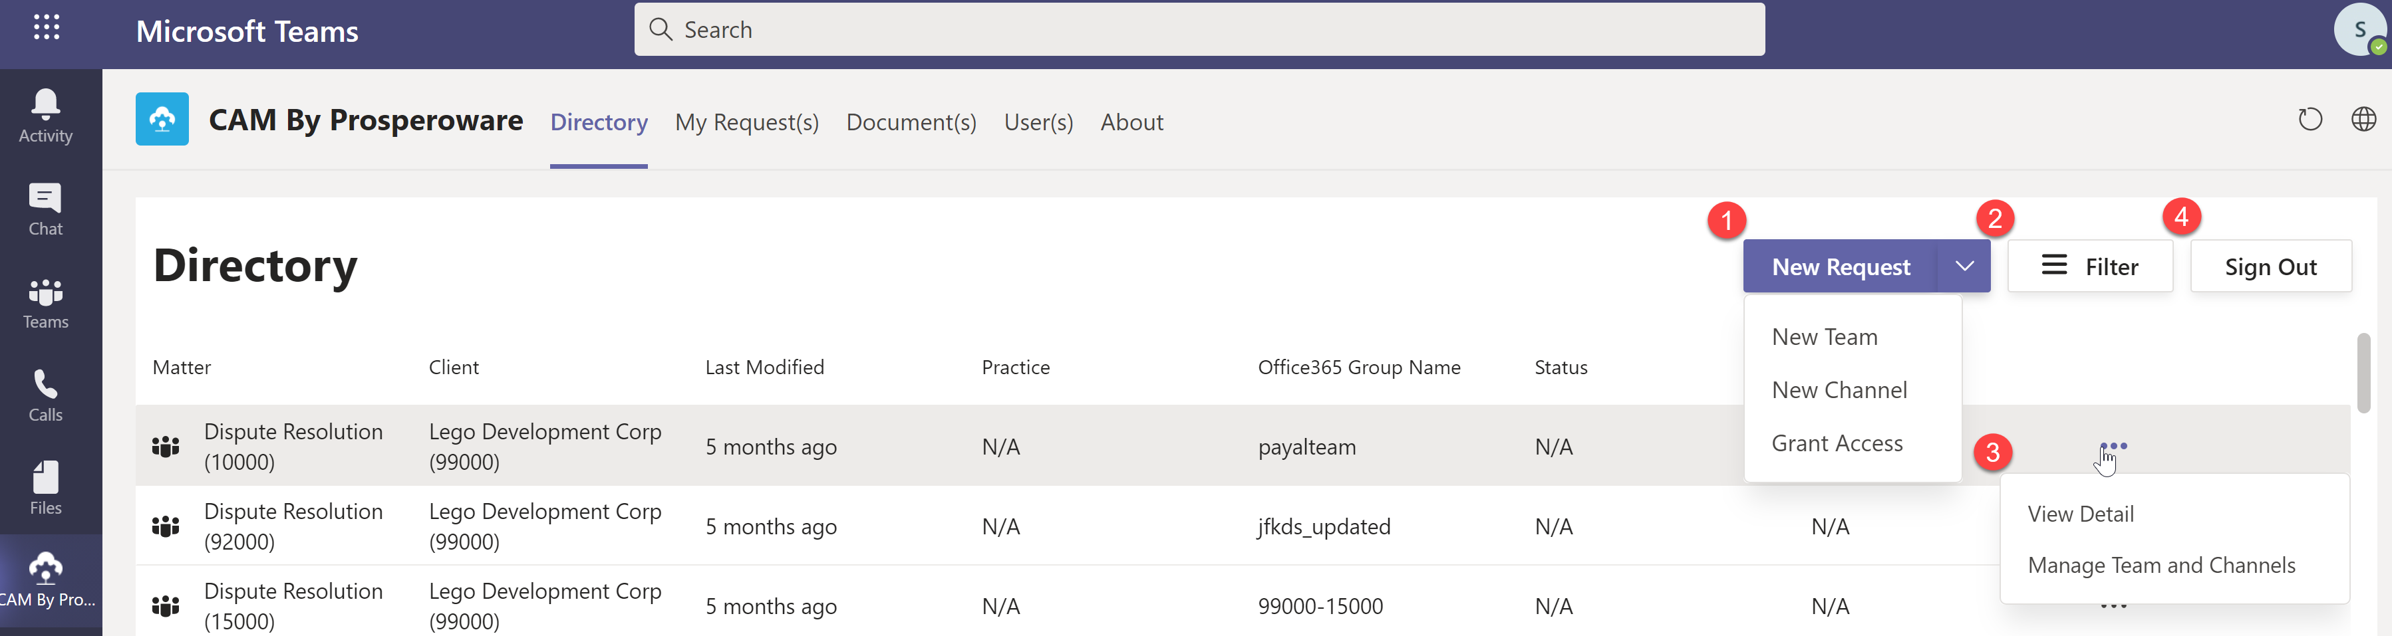Switch to the My Request(s) tab
This screenshot has width=2392, height=636.
pos(746,122)
